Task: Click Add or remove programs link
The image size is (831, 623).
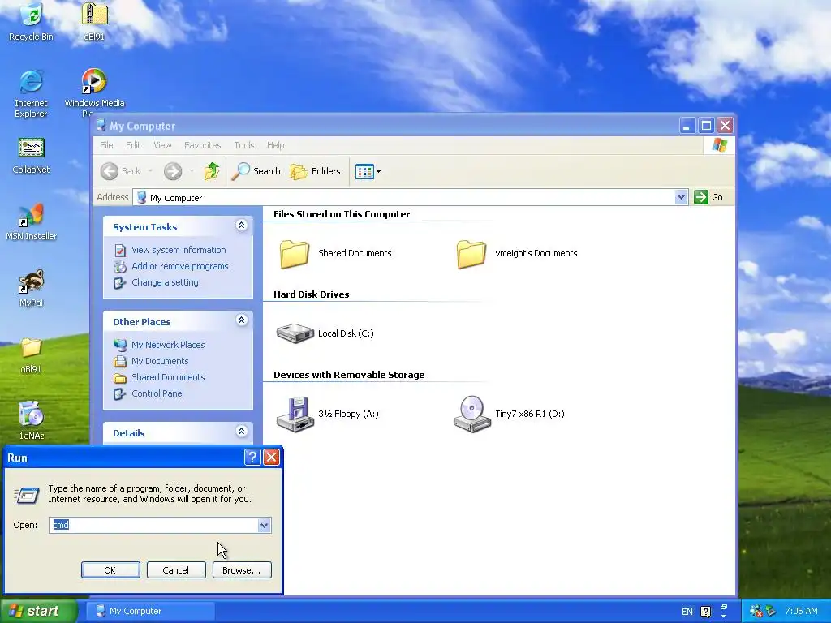Action: coord(179,266)
